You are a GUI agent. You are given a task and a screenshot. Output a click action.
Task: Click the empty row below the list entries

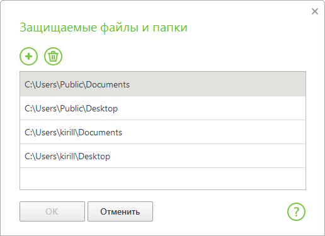tap(162, 179)
